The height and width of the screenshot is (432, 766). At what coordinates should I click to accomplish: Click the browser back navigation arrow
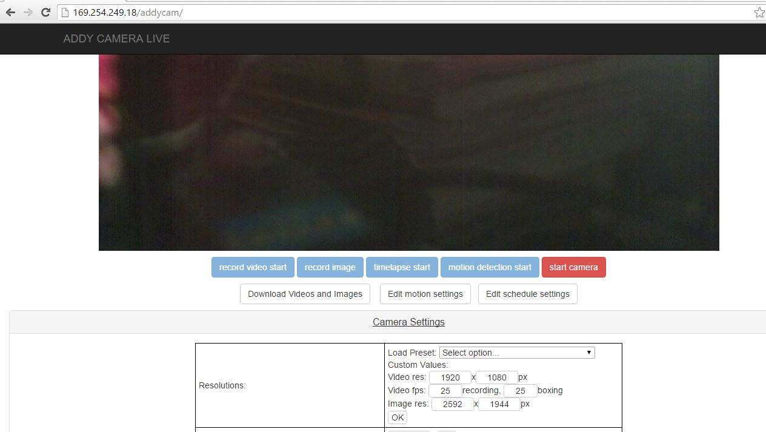(10, 12)
